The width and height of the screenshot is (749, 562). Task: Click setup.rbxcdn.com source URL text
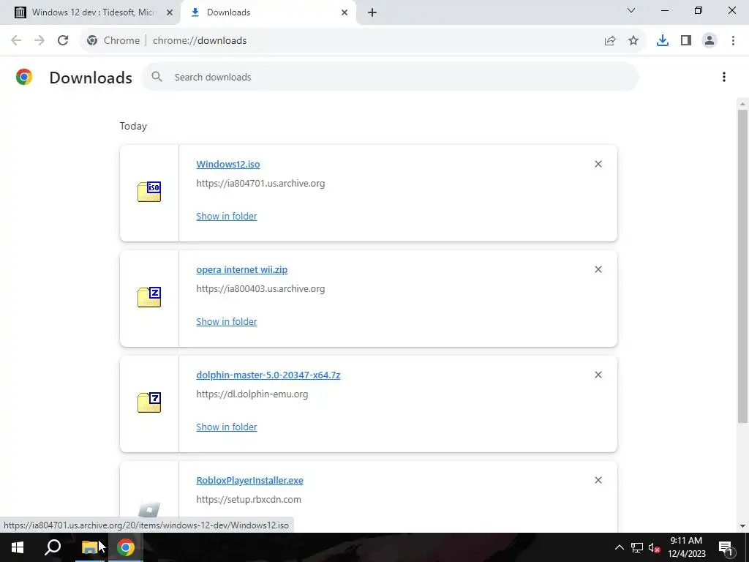click(x=249, y=499)
